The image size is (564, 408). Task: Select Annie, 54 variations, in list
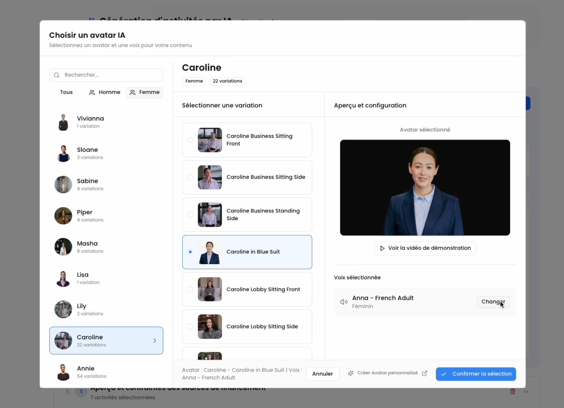106,372
